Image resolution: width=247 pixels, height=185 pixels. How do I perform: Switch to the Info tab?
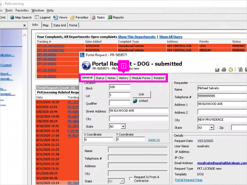coord(35,25)
